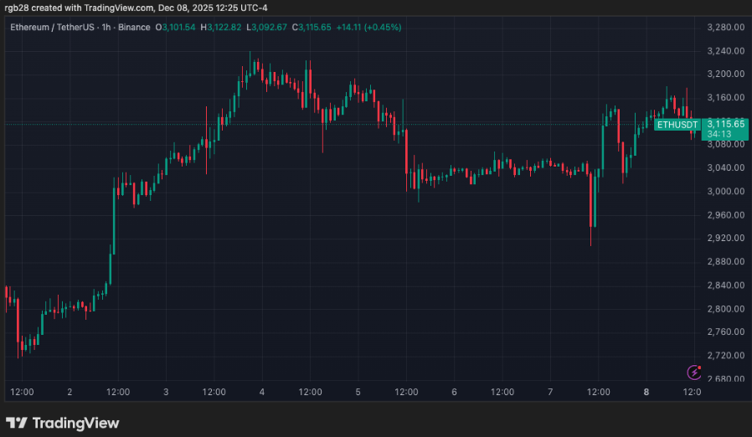Click the date label 2 on time axis
Image resolution: width=752 pixels, height=437 pixels.
click(x=70, y=392)
